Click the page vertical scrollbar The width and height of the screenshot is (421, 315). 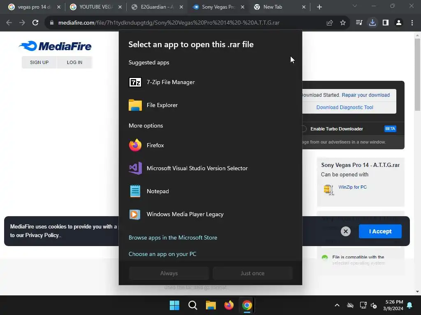click(417, 75)
